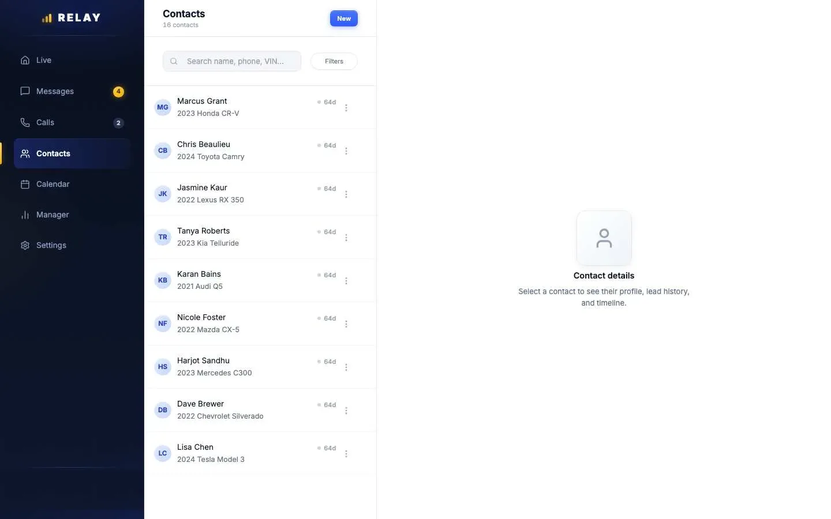Click the LC avatar for Lisa Chen
This screenshot has width=831, height=519.
[163, 453]
